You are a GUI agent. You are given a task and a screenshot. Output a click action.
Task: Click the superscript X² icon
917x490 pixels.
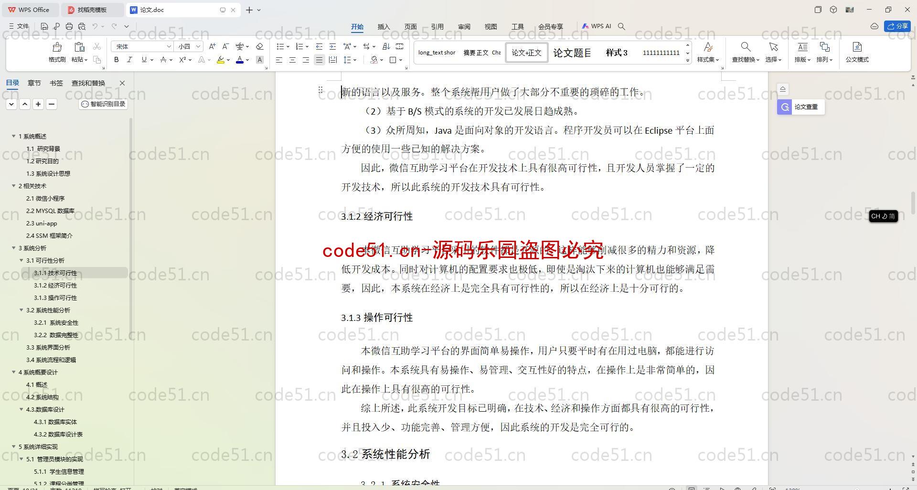point(182,60)
